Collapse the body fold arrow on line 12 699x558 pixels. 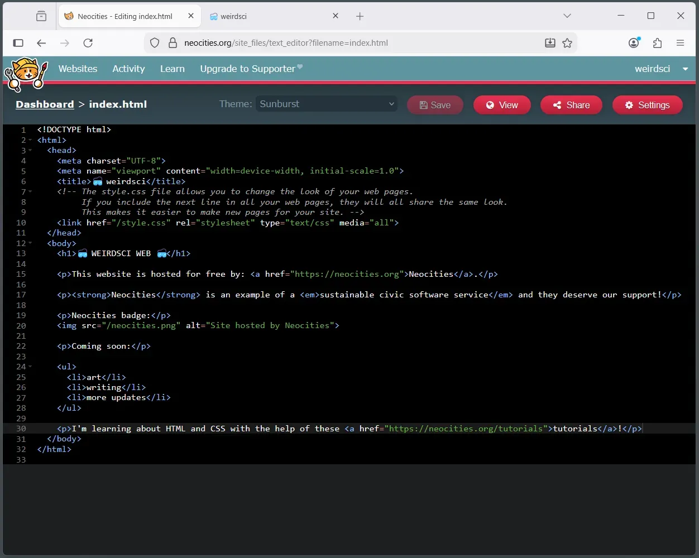tap(30, 243)
